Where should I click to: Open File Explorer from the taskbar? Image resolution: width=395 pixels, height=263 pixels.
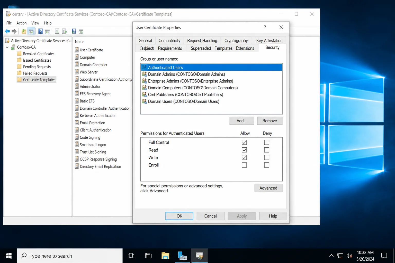pyautogui.click(x=165, y=256)
